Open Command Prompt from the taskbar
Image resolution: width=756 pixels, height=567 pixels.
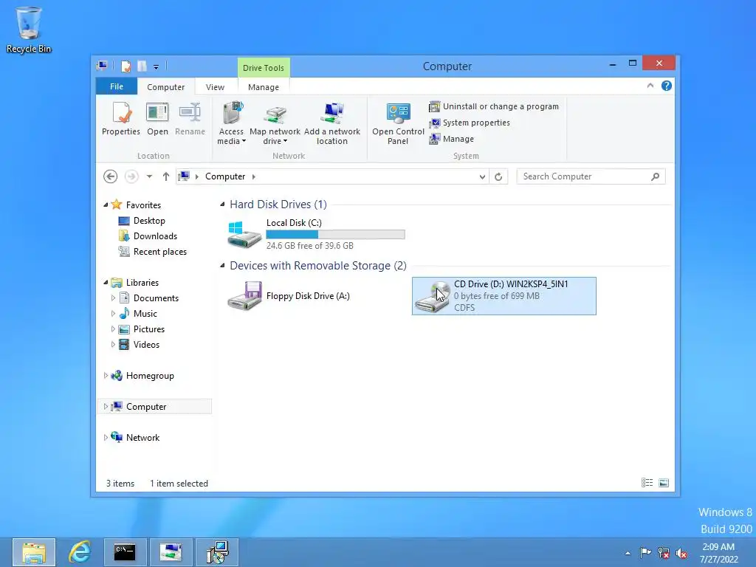(125, 552)
